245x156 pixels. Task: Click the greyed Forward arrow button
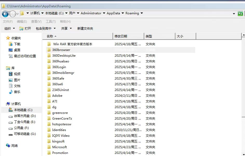tap(12, 14)
